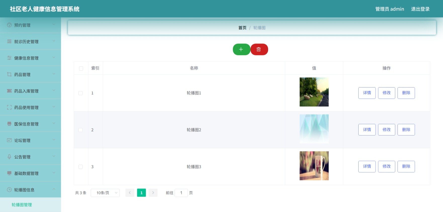Click 删除 for 轮播图3

406,167
